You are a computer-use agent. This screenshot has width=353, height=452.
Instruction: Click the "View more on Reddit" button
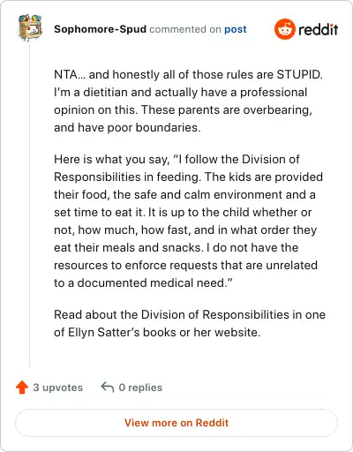tap(176, 423)
